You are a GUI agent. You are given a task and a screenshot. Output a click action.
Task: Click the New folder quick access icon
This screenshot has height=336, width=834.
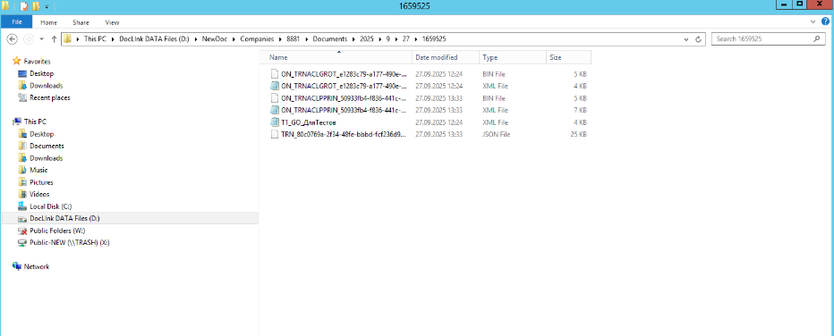tap(36, 6)
